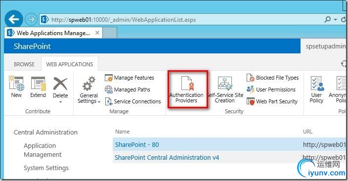The width and height of the screenshot is (348, 181).
Task: Select SharePoint Central Administration v4 entry
Action: pos(167,157)
